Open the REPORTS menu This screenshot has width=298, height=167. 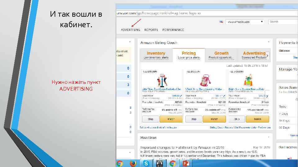coord(151,30)
